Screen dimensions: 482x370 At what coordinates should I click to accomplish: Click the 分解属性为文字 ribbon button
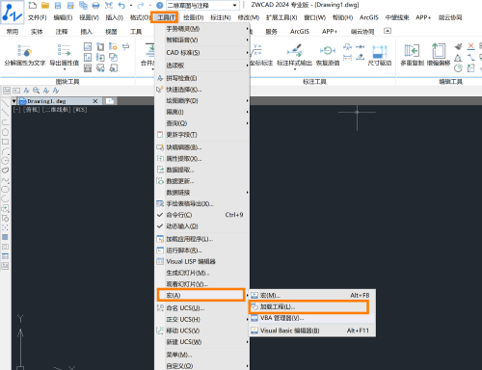pyautogui.click(x=25, y=55)
